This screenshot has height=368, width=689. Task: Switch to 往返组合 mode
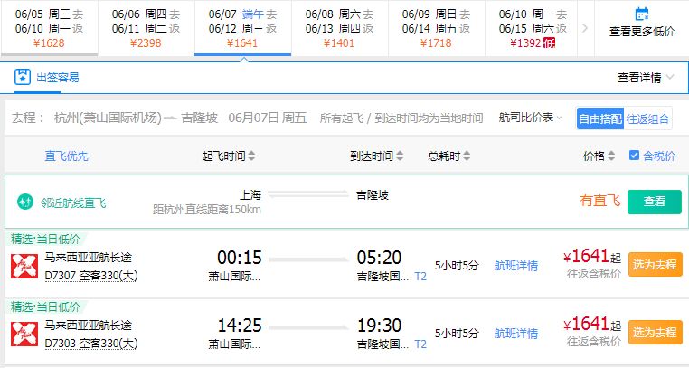[647, 118]
